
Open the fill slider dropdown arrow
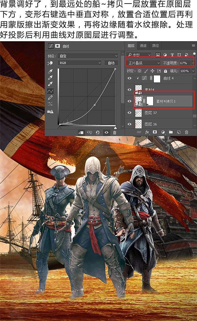tap(193, 71)
